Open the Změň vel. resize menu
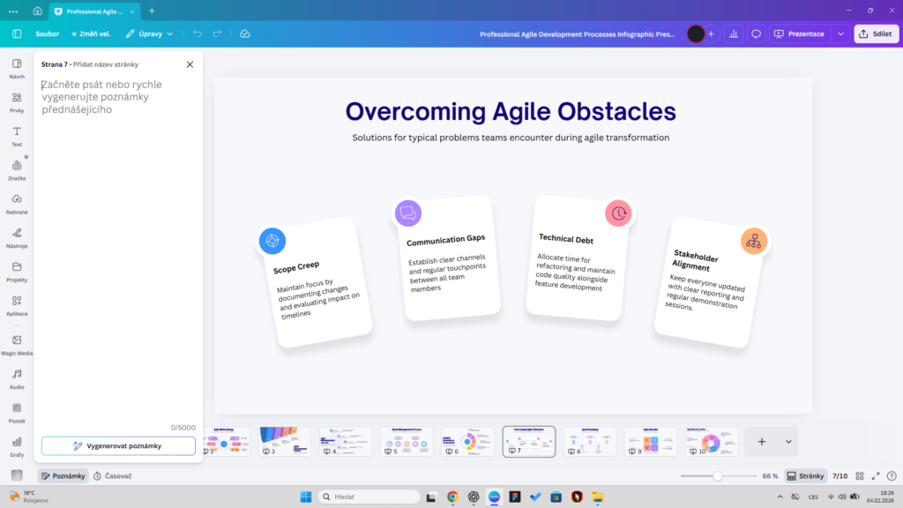 [91, 34]
